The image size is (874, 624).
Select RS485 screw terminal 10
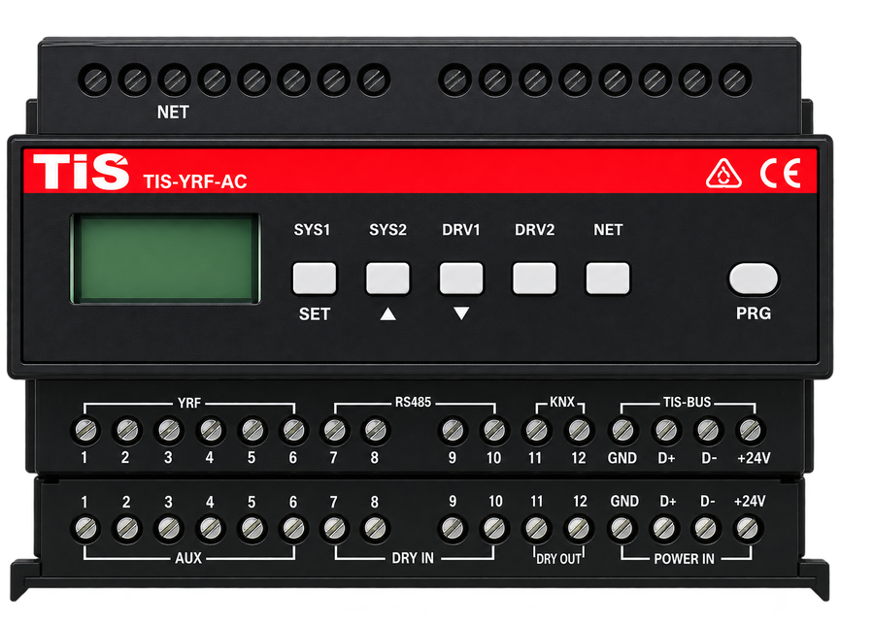[494, 430]
